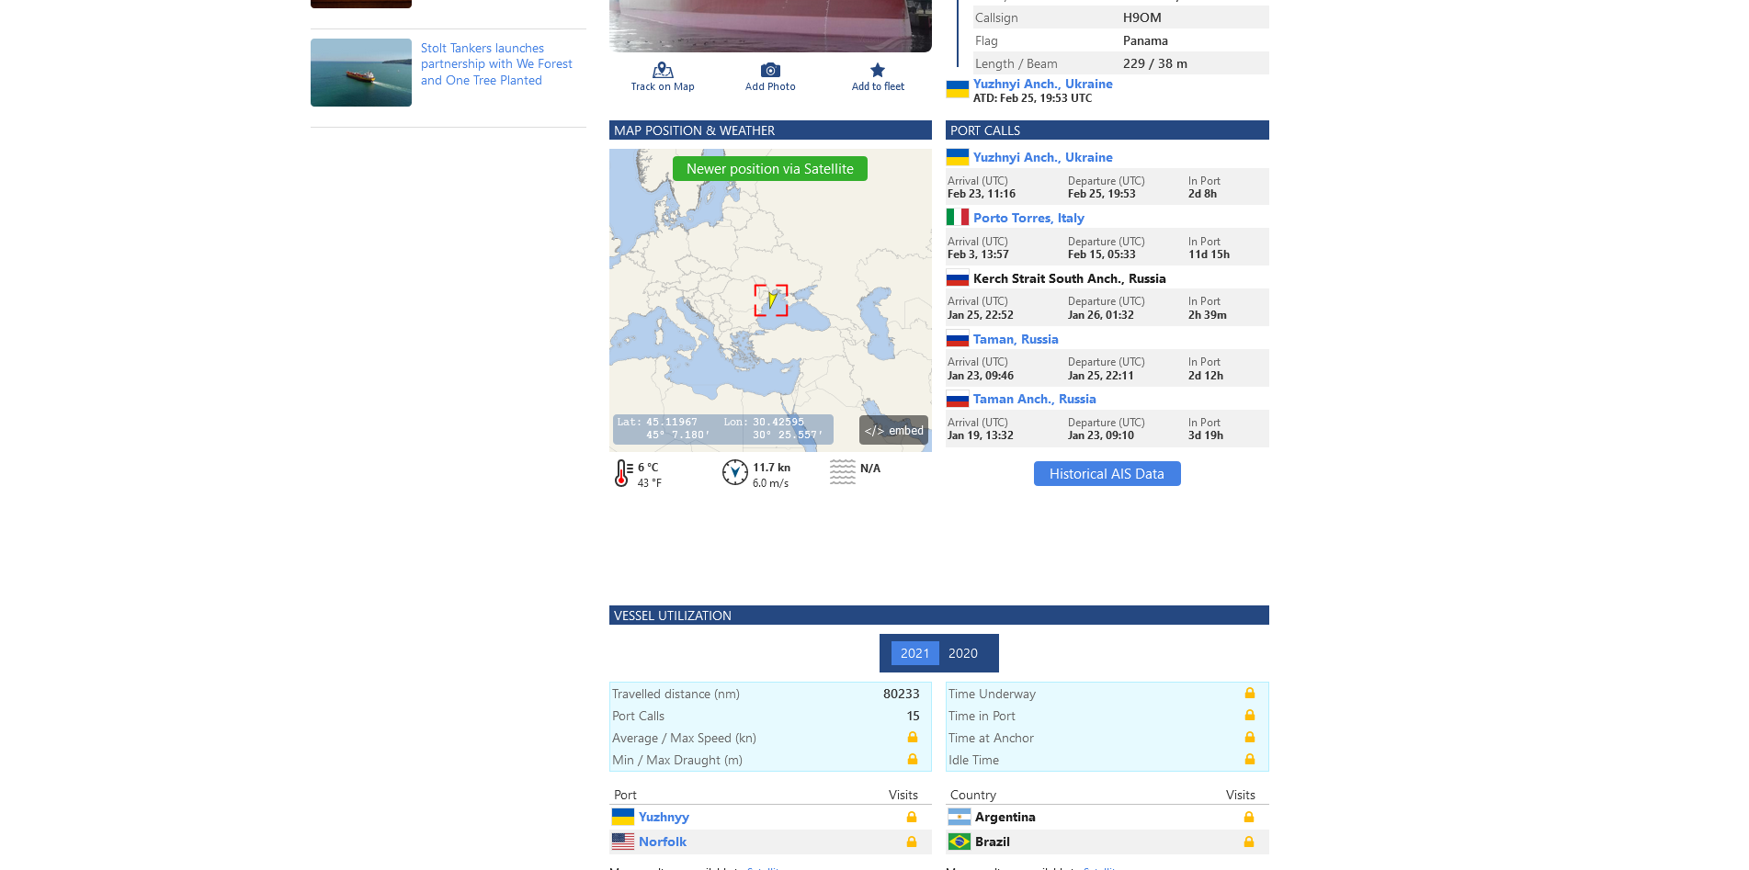Click lock icon in Brazil visits row
The image size is (1749, 870).
pyautogui.click(x=1249, y=842)
